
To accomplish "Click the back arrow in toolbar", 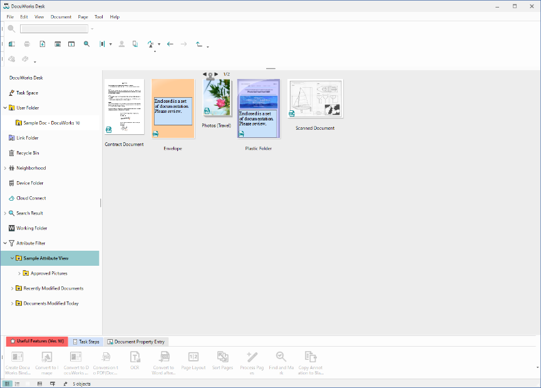I will pyautogui.click(x=170, y=45).
